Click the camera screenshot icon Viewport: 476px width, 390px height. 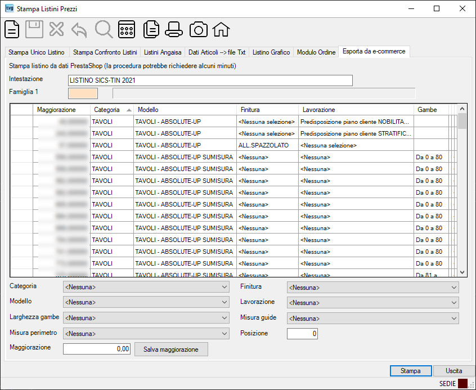point(199,30)
